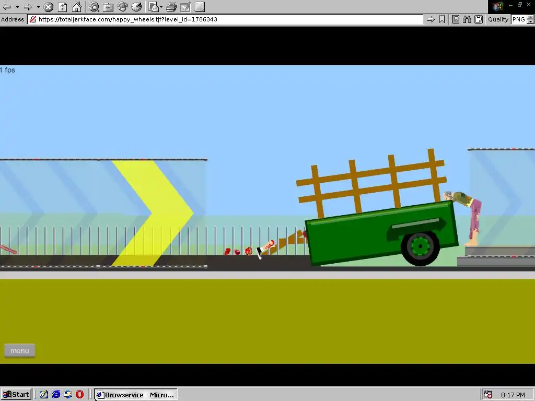Viewport: 535px width, 401px height.
Task: Open the bookmarks book icon
Action: tap(456, 19)
